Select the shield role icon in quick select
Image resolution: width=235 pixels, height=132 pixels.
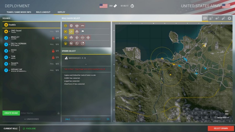click(71, 26)
